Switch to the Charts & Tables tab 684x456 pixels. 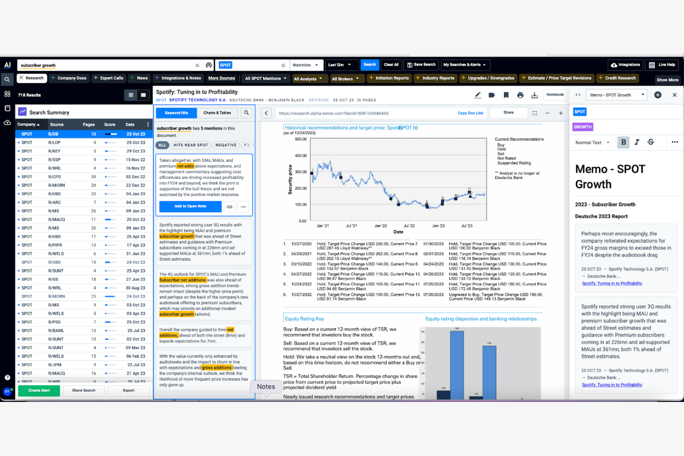pos(217,113)
